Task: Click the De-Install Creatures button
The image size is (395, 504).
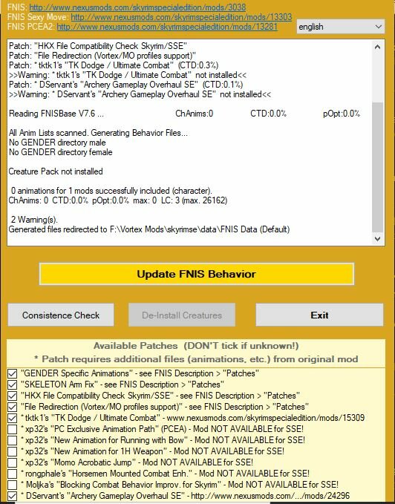Action: (182, 315)
